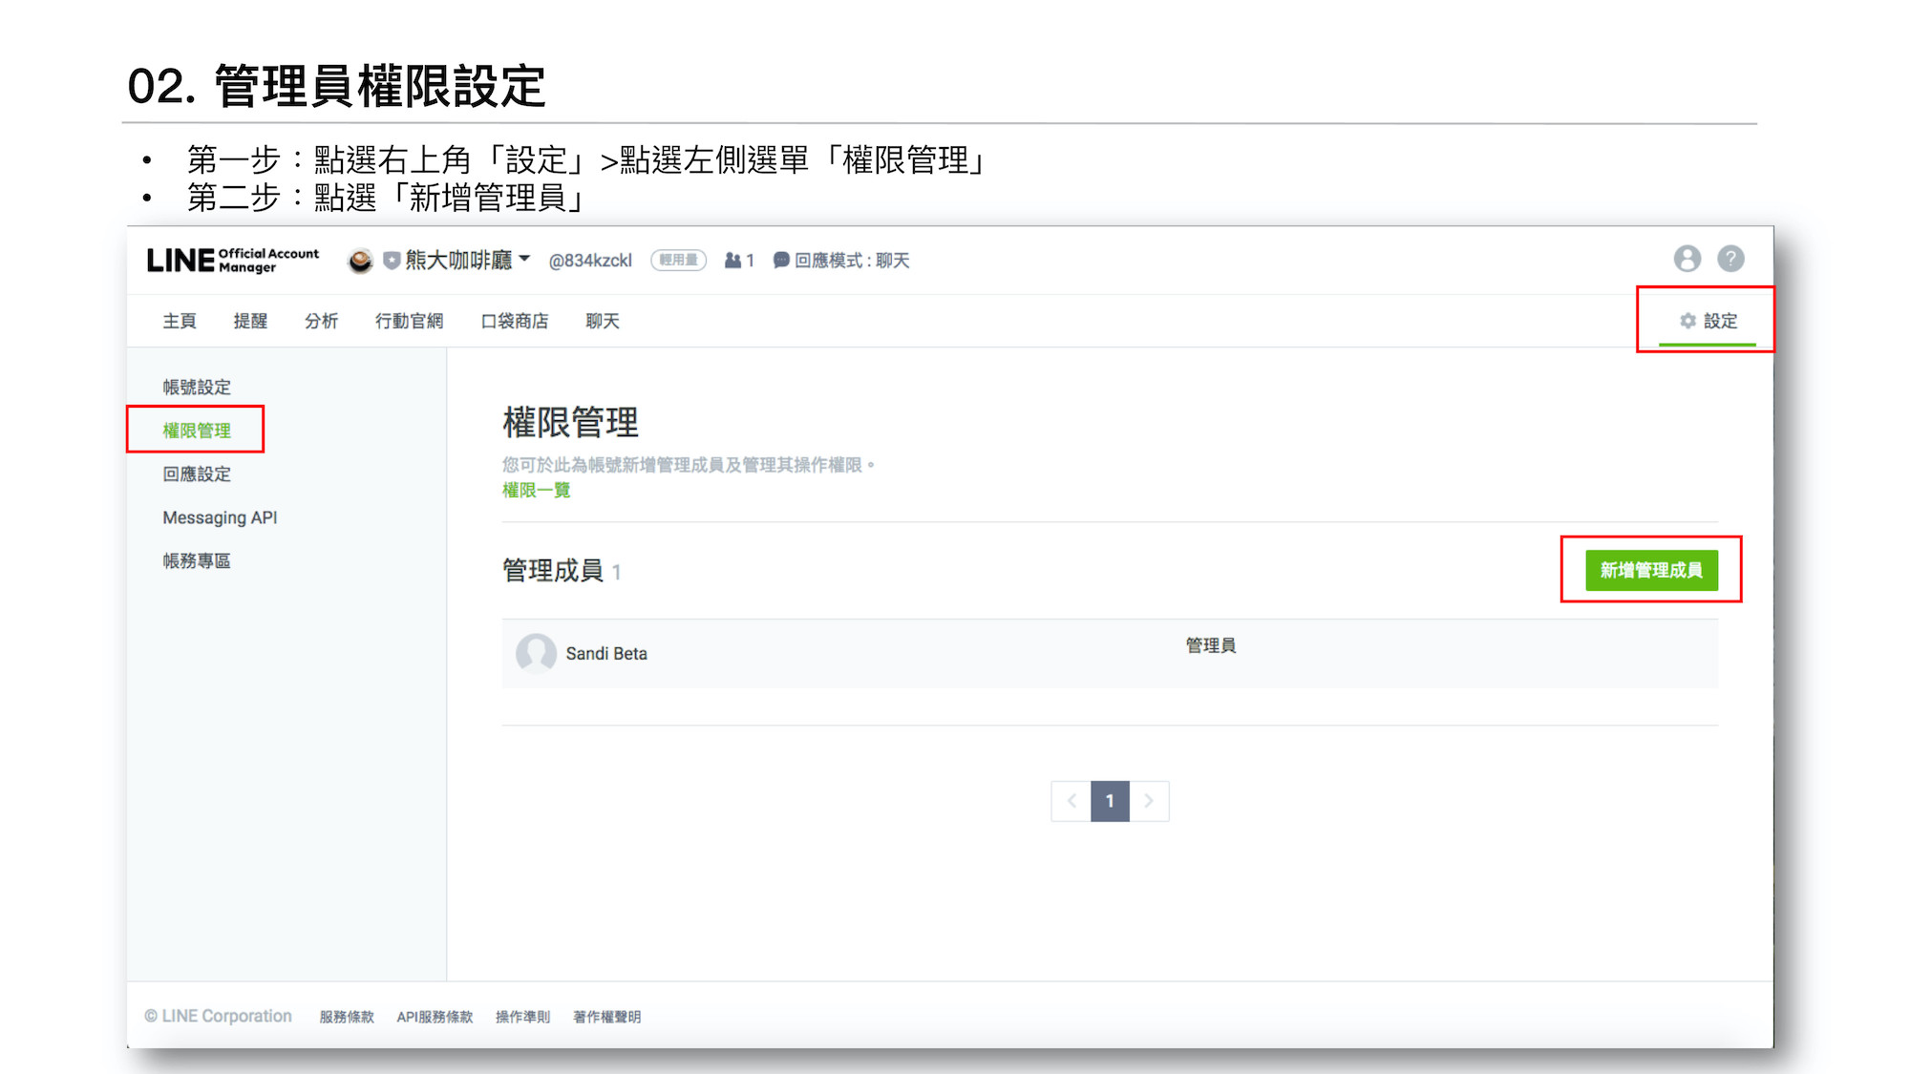Image resolution: width=1910 pixels, height=1074 pixels.
Task: Click the chat bubble response mode icon
Action: (780, 261)
